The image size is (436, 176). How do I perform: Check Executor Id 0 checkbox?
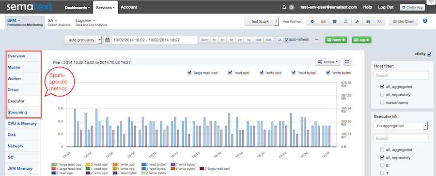coord(382,165)
